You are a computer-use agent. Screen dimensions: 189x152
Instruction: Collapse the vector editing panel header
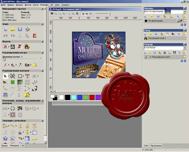coord(42,71)
